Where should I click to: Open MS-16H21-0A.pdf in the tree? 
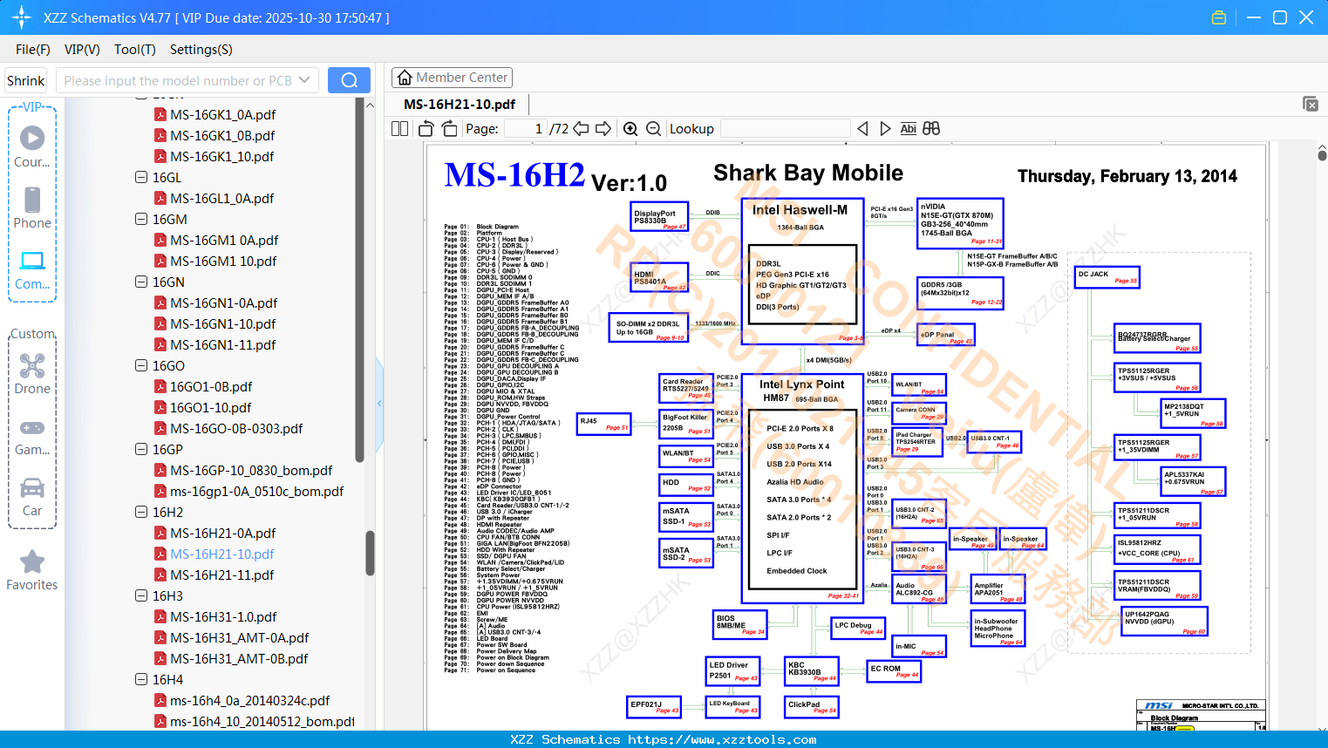[x=223, y=533]
